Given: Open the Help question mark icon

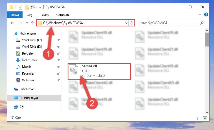Looking at the screenshot, I should (x=206, y=14).
